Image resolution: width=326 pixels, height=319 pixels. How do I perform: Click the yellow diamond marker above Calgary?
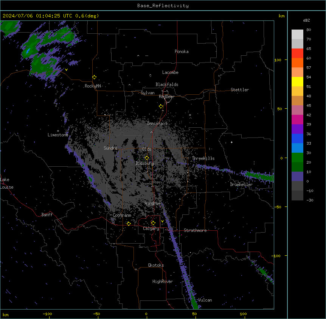[153, 223]
